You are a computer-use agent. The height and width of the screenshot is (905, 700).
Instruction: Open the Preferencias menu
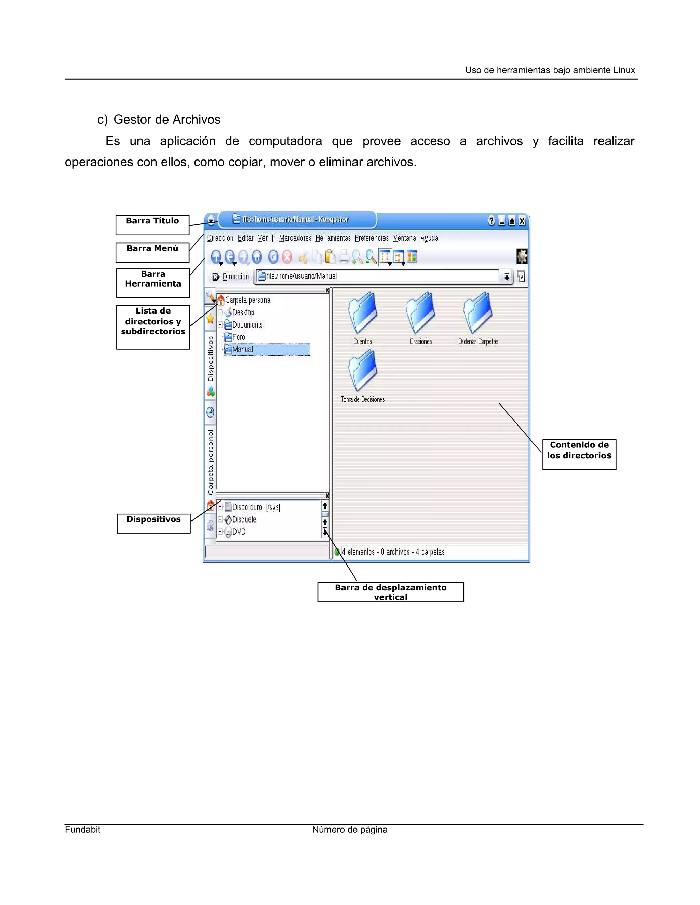click(x=372, y=238)
